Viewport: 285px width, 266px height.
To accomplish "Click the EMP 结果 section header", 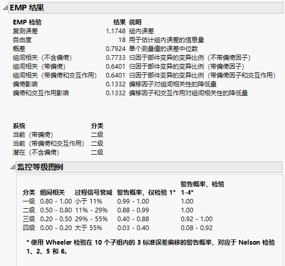I will pos(146,8).
